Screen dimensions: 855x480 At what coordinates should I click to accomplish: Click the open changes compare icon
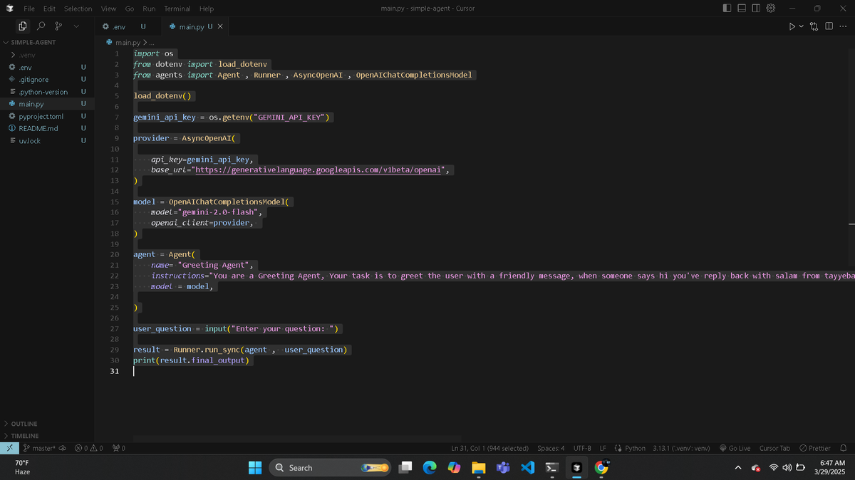pyautogui.click(x=814, y=26)
